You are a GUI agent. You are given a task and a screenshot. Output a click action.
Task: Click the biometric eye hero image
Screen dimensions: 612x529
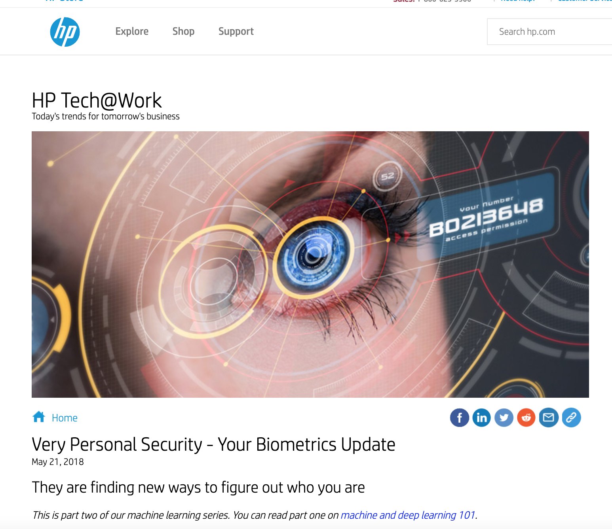click(310, 264)
